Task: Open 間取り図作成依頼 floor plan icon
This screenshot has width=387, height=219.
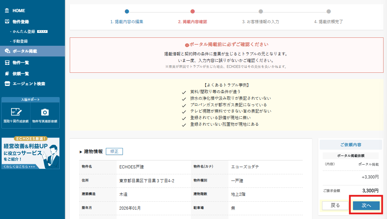Action: (x=16, y=112)
